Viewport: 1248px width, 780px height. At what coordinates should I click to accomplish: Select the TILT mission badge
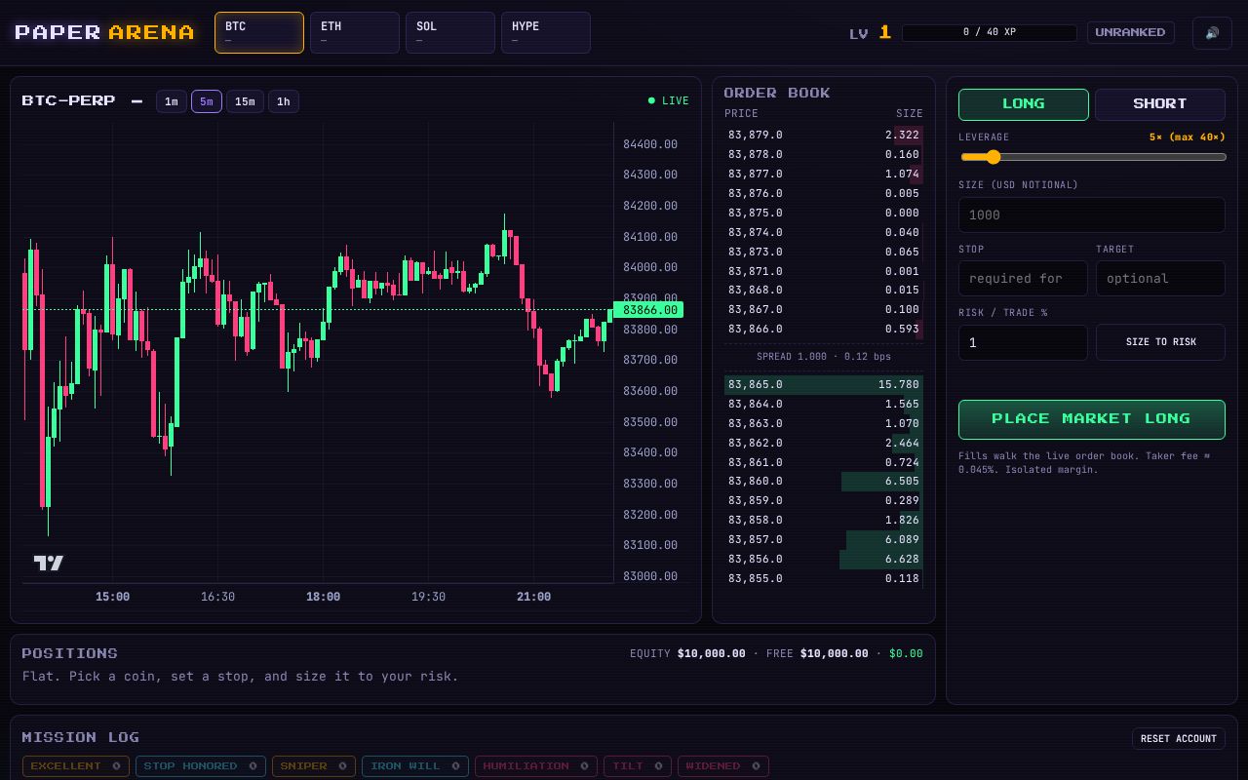click(x=638, y=766)
